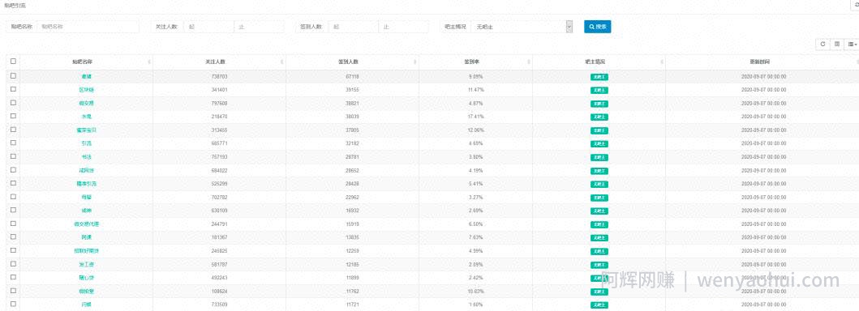859x311 pixels.
Task: Click the 无吧主 badge in the 6.50% row
Action: tap(599, 224)
